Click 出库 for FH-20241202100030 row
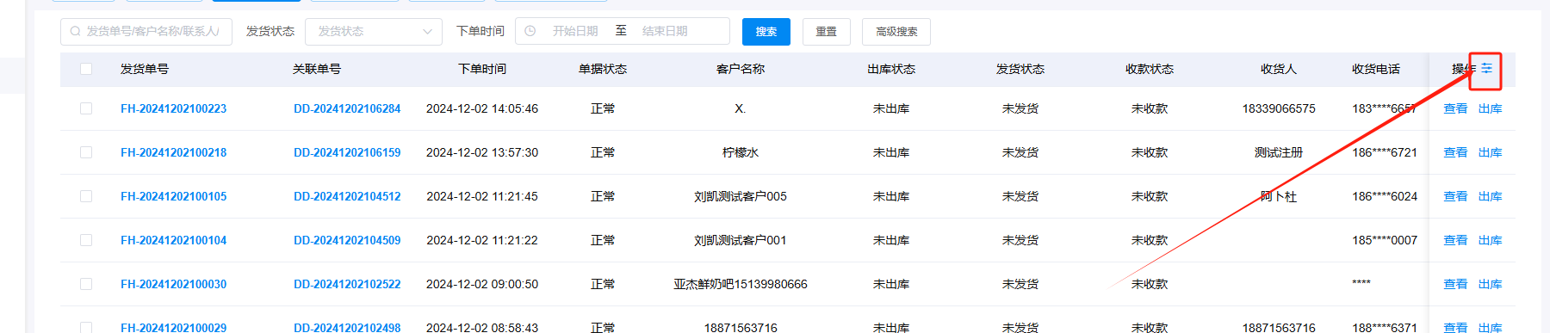Image resolution: width=1550 pixels, height=333 pixels. point(1491,284)
